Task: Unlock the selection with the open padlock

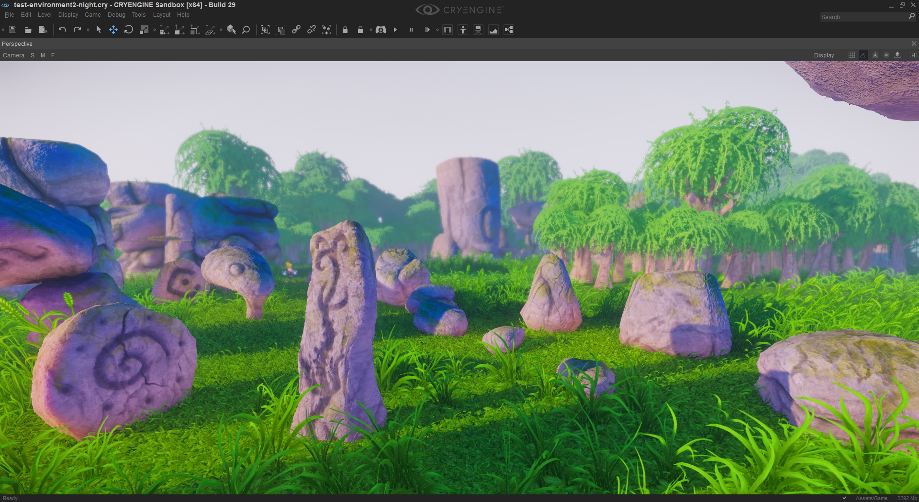Action: [x=360, y=30]
